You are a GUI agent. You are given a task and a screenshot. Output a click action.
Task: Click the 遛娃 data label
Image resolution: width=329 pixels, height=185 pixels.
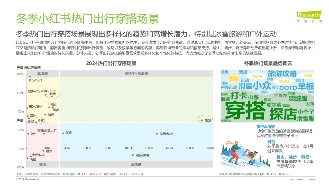click(69, 133)
